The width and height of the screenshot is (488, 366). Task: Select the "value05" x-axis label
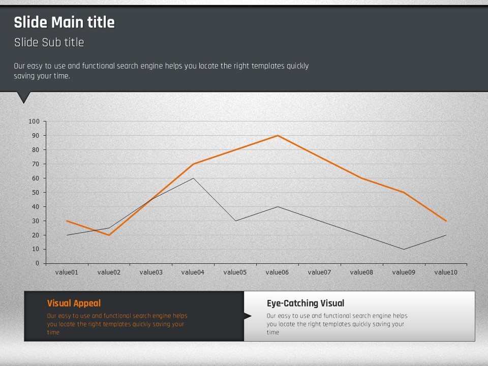point(235,272)
